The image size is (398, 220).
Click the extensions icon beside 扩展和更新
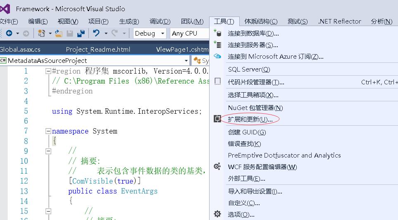(217, 119)
